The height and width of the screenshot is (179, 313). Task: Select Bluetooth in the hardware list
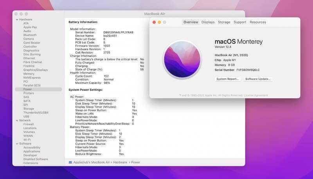click(30, 35)
